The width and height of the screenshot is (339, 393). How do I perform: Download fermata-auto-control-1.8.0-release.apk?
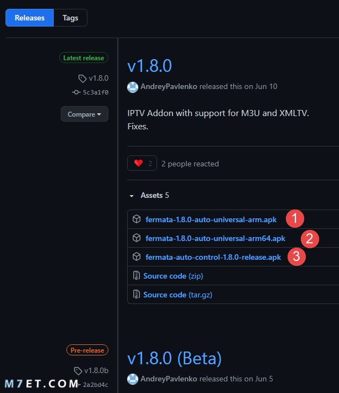pos(213,257)
